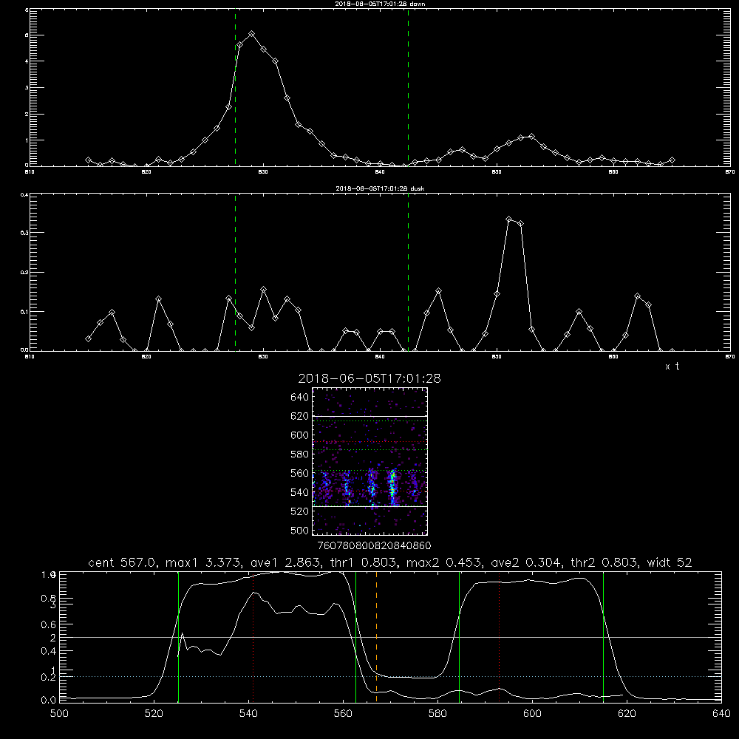Click the green solid line near 525 in the bottom plot
The image size is (739, 739).
(x=178, y=636)
